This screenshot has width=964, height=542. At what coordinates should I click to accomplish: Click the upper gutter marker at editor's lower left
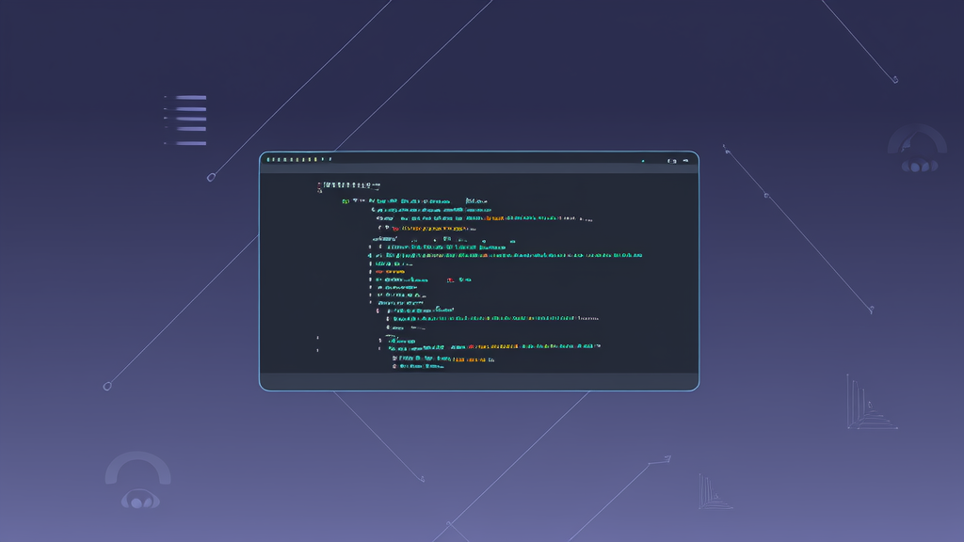coord(318,337)
